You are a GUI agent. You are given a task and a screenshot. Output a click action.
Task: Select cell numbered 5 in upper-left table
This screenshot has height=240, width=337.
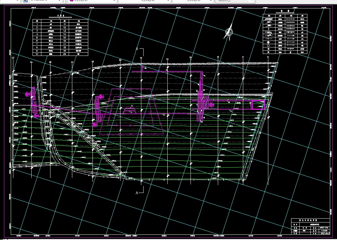(x=37, y=37)
